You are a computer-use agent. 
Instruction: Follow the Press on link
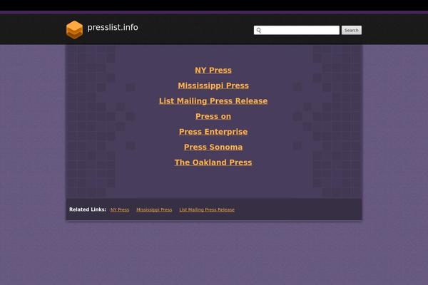213,116
